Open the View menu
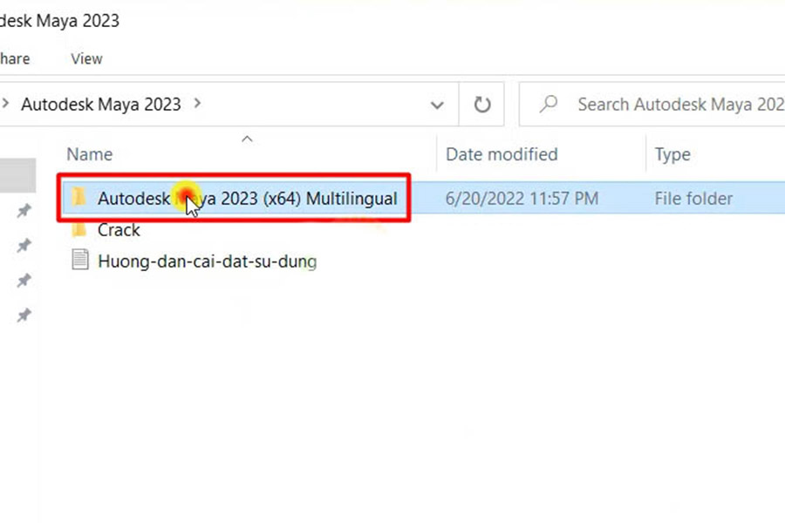This screenshot has height=523, width=785. (85, 58)
